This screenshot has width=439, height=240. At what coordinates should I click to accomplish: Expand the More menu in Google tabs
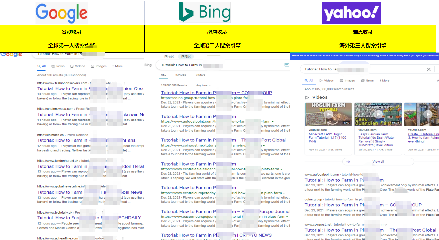[x=118, y=66]
